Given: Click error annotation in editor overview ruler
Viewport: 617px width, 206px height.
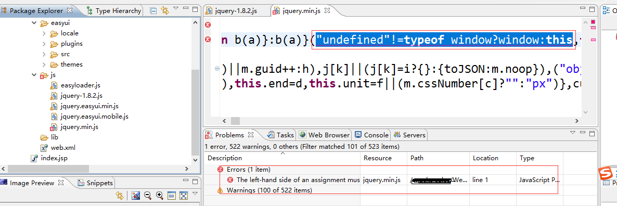Looking at the screenshot, I should [594, 40].
